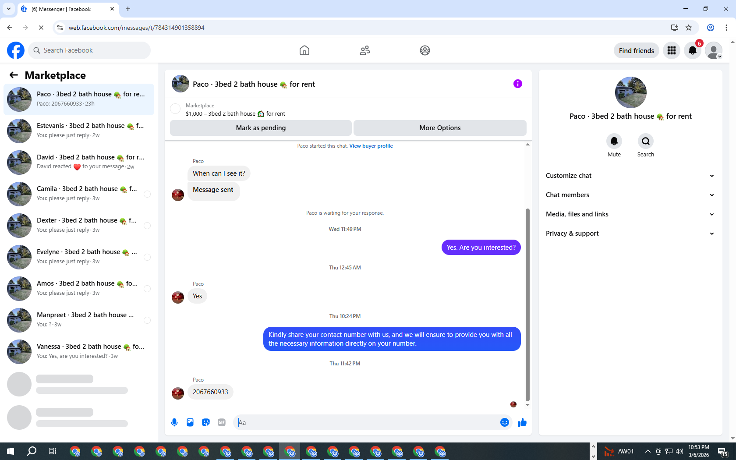The image size is (736, 460).
Task: Toggle the circle on Evelyne conversation
Action: 147,257
